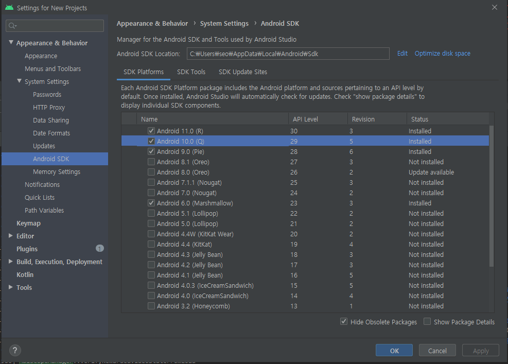
Task: Select Android SDK in sidebar
Action: point(55,159)
